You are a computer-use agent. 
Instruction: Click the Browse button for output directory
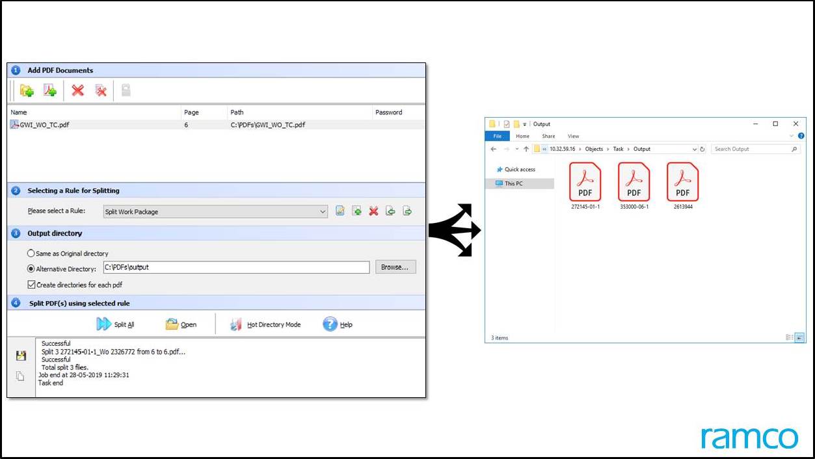pos(395,267)
